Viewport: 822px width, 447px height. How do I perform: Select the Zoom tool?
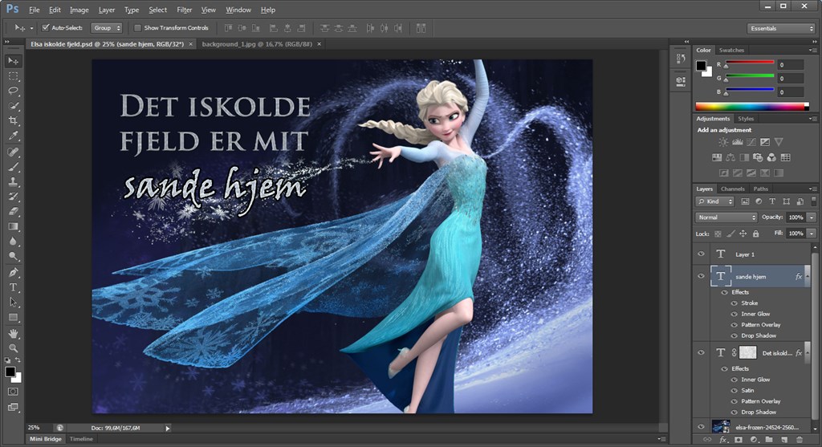coord(13,348)
